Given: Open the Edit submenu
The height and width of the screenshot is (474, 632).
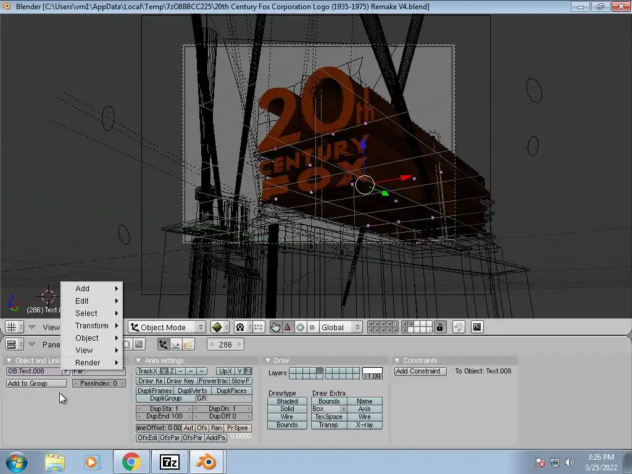Looking at the screenshot, I should tap(92, 301).
